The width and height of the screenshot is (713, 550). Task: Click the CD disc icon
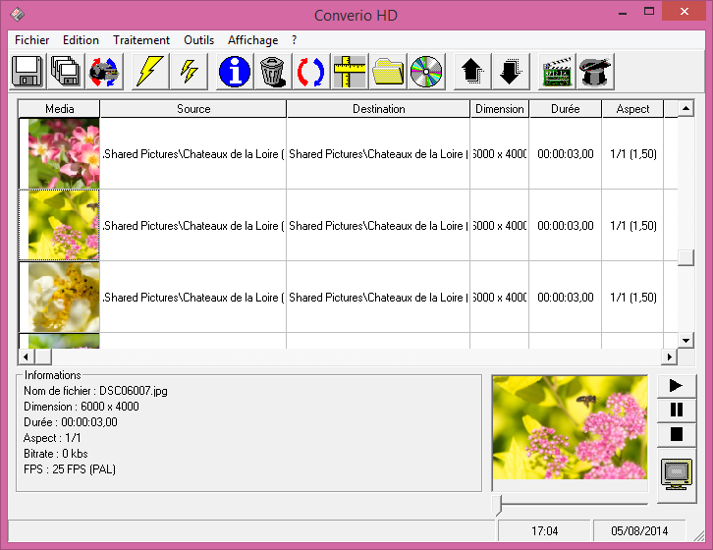pos(426,71)
